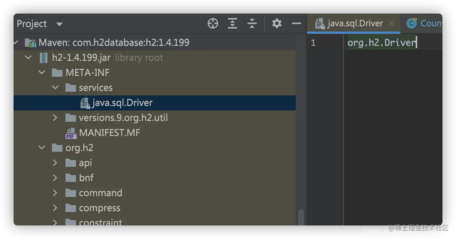Click the META-INF folder icon
The image size is (456, 239).
click(x=57, y=73)
